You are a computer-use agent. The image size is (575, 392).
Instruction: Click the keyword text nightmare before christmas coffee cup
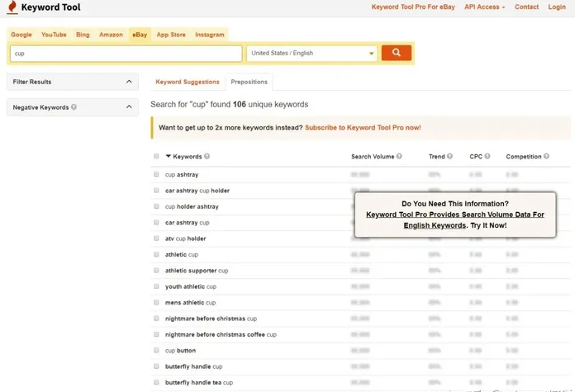[221, 334]
